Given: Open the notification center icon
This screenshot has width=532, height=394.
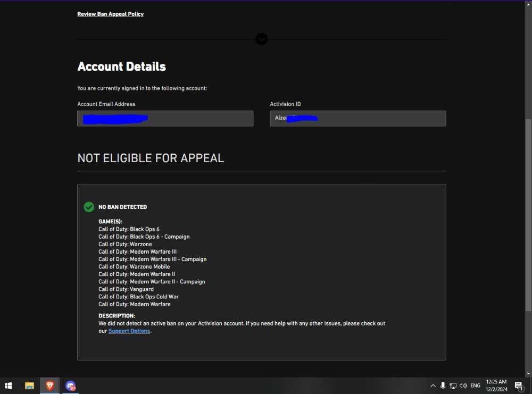Looking at the screenshot, I should pos(519,385).
